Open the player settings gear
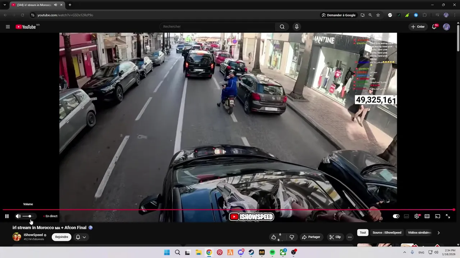This screenshot has width=460, height=258. 417,216
